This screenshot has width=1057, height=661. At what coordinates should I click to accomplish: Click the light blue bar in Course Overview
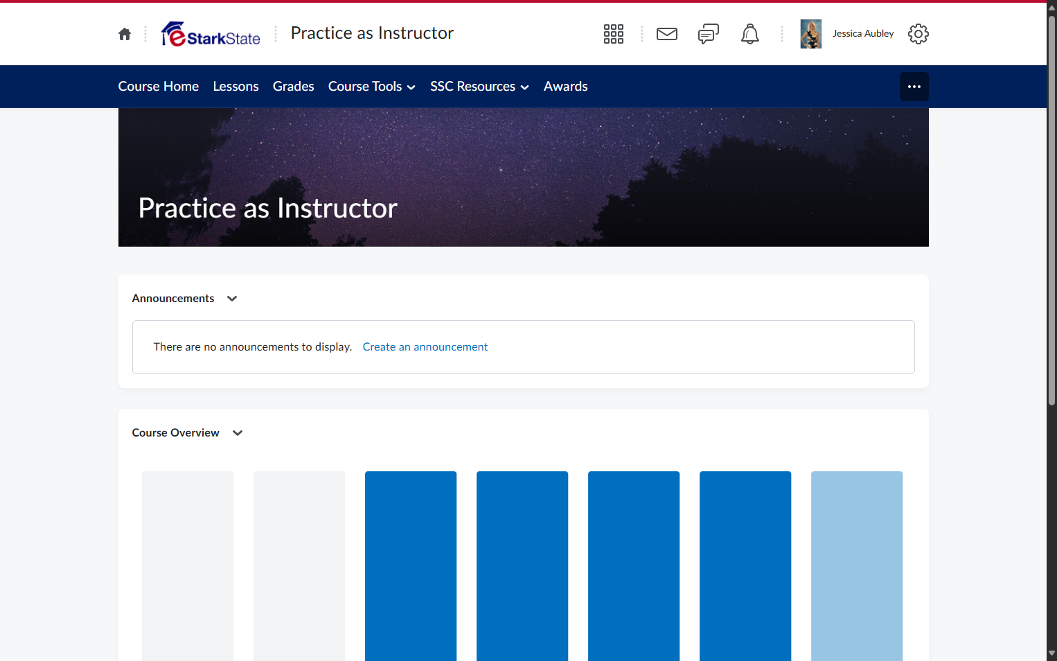point(857,566)
